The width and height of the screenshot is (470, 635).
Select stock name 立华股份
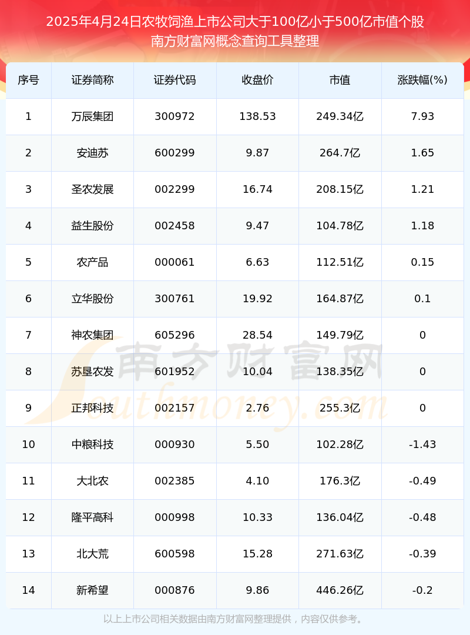[92, 299]
